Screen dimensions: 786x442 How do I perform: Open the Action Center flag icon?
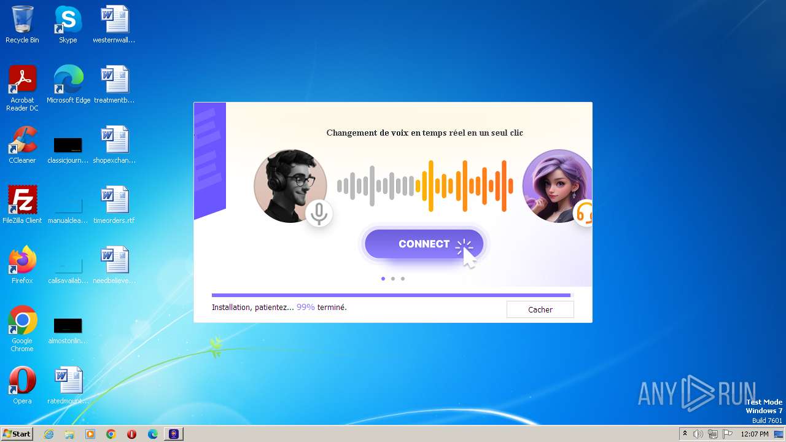coord(728,434)
